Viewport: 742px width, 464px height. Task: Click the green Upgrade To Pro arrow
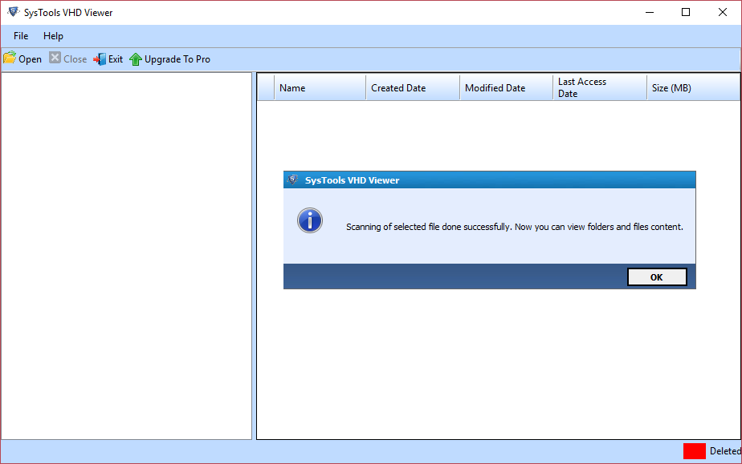coord(136,59)
